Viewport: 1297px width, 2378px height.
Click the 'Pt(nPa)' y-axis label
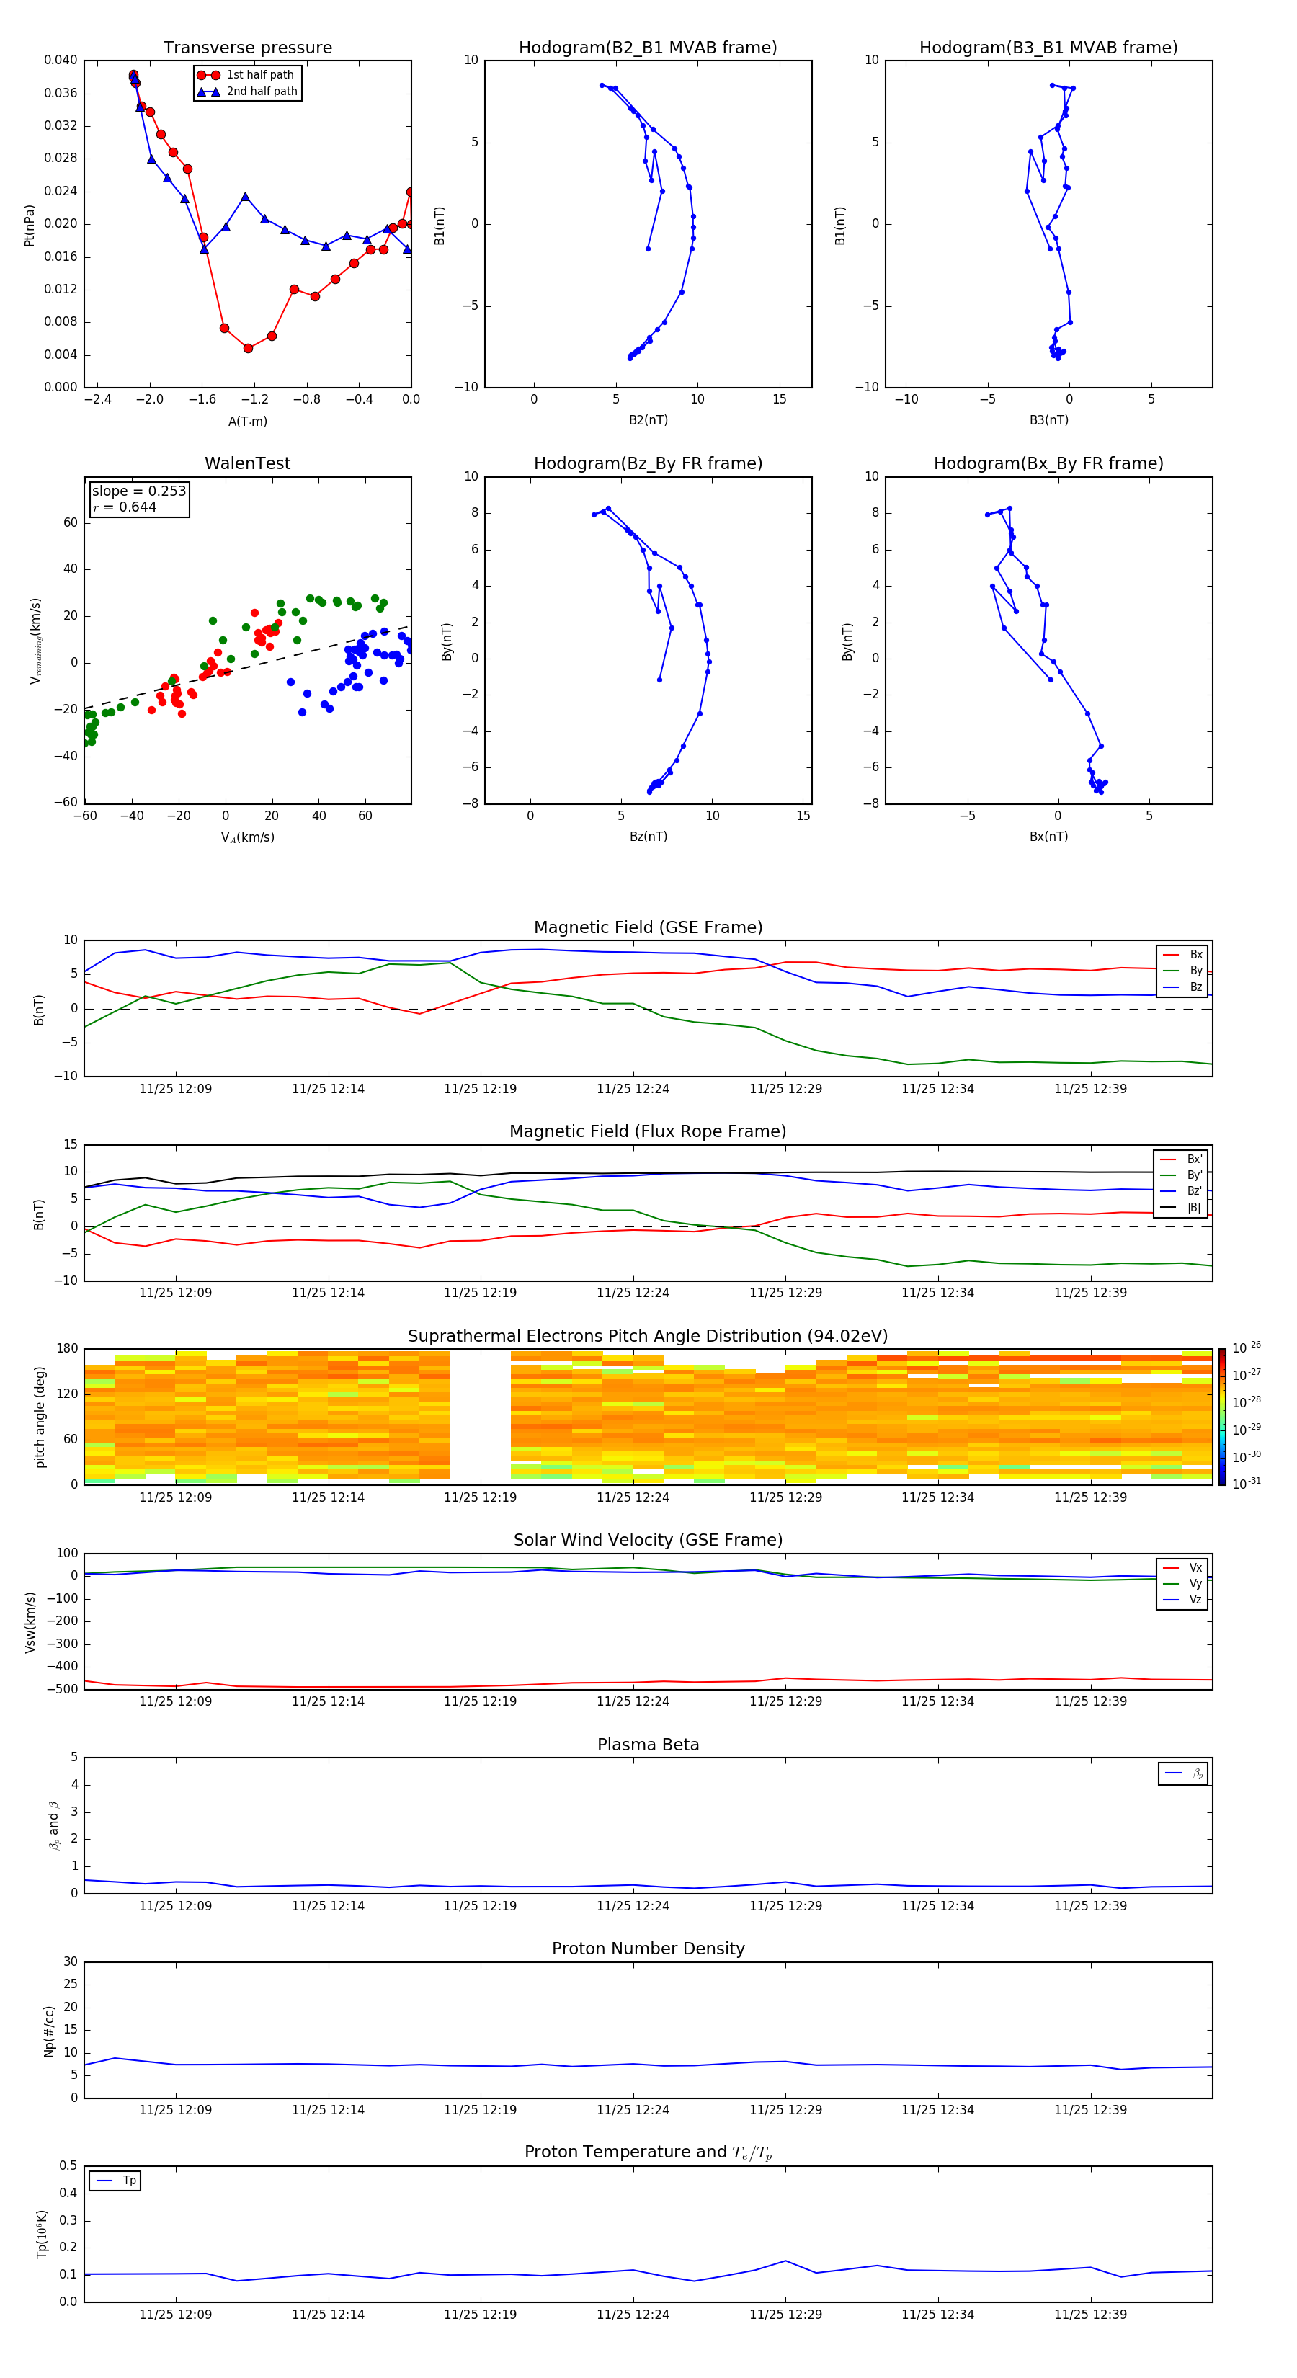[x=30, y=226]
